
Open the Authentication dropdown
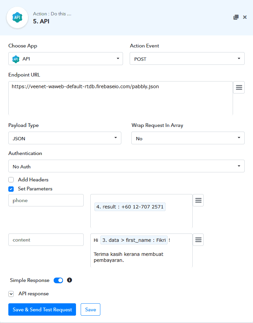click(x=126, y=166)
